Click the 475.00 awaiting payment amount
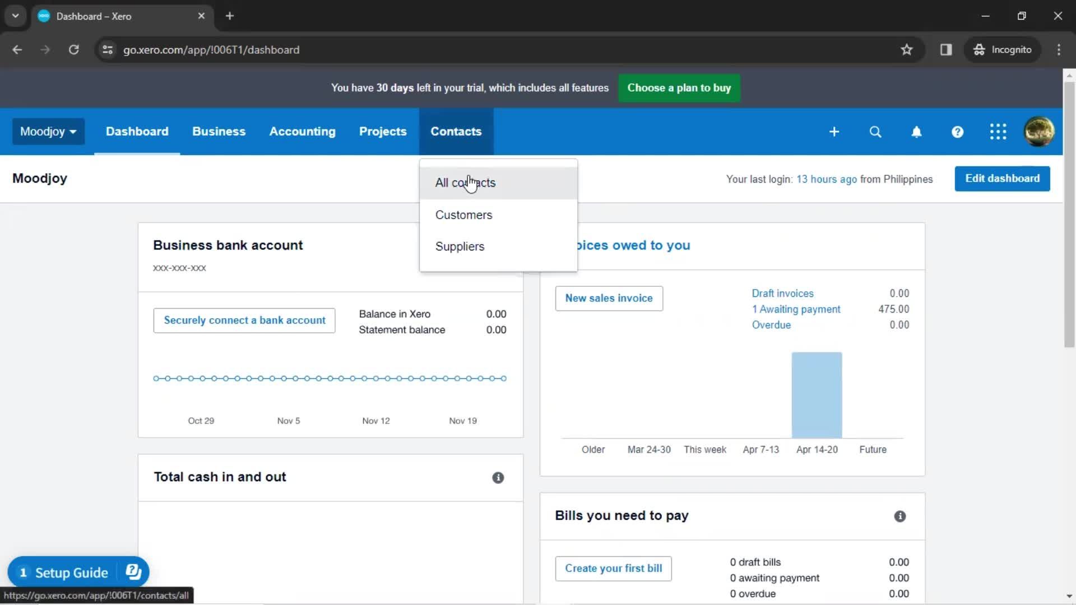1076x605 pixels. click(x=893, y=309)
